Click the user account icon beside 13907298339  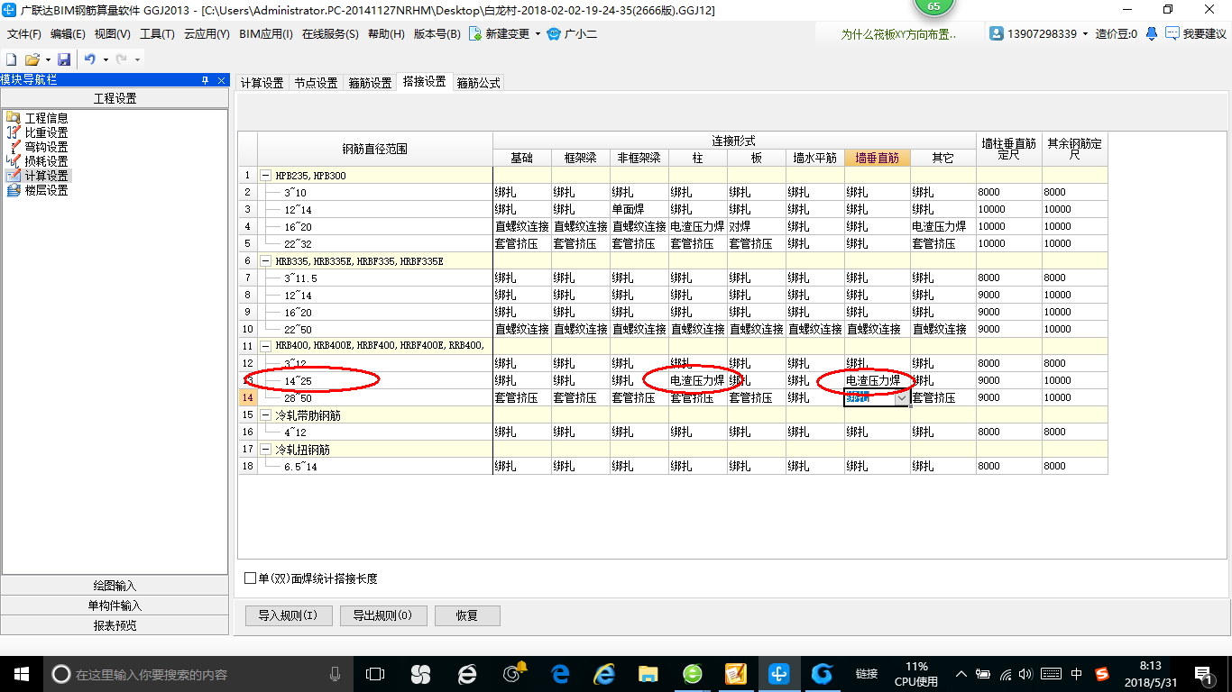point(997,33)
